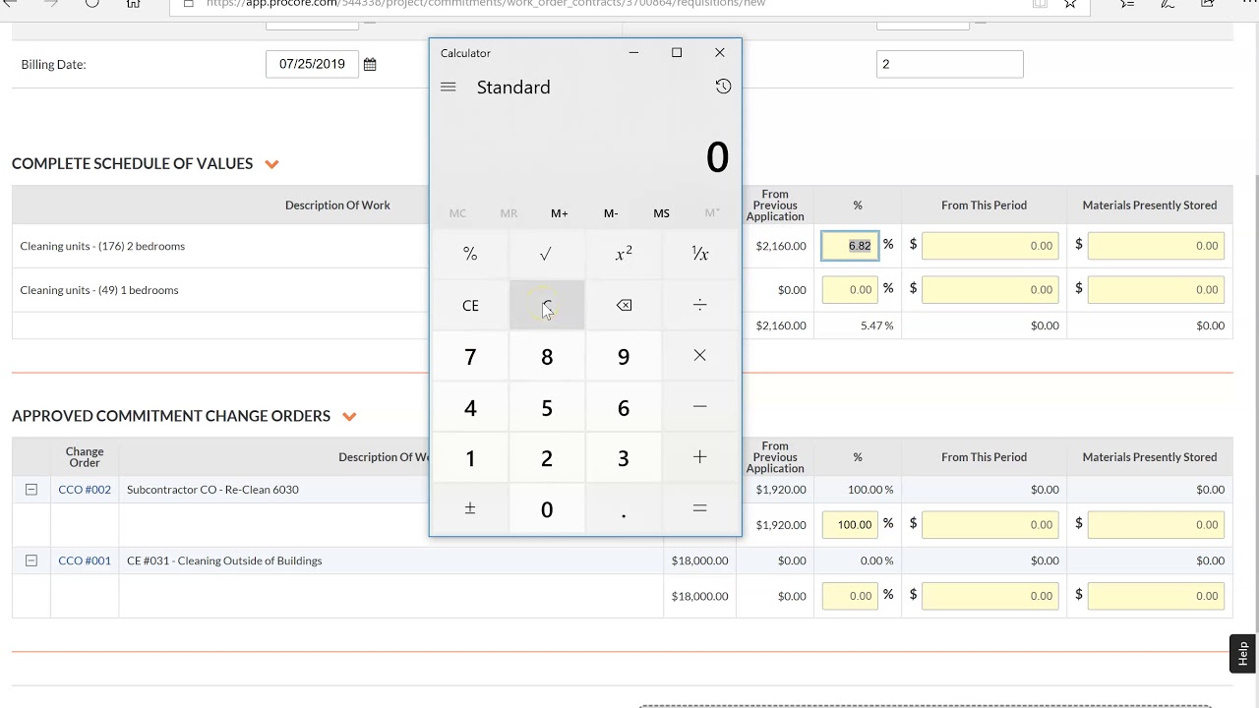Click the CE clear entry key
1259x708 pixels.
[470, 305]
